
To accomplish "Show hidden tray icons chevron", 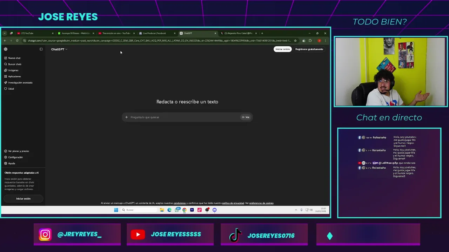I will pos(296,210).
